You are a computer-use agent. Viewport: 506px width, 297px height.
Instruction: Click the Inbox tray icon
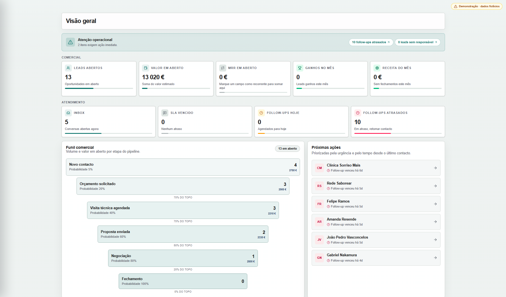[68, 113]
